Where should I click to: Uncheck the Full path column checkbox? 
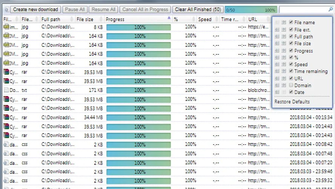click(291, 36)
